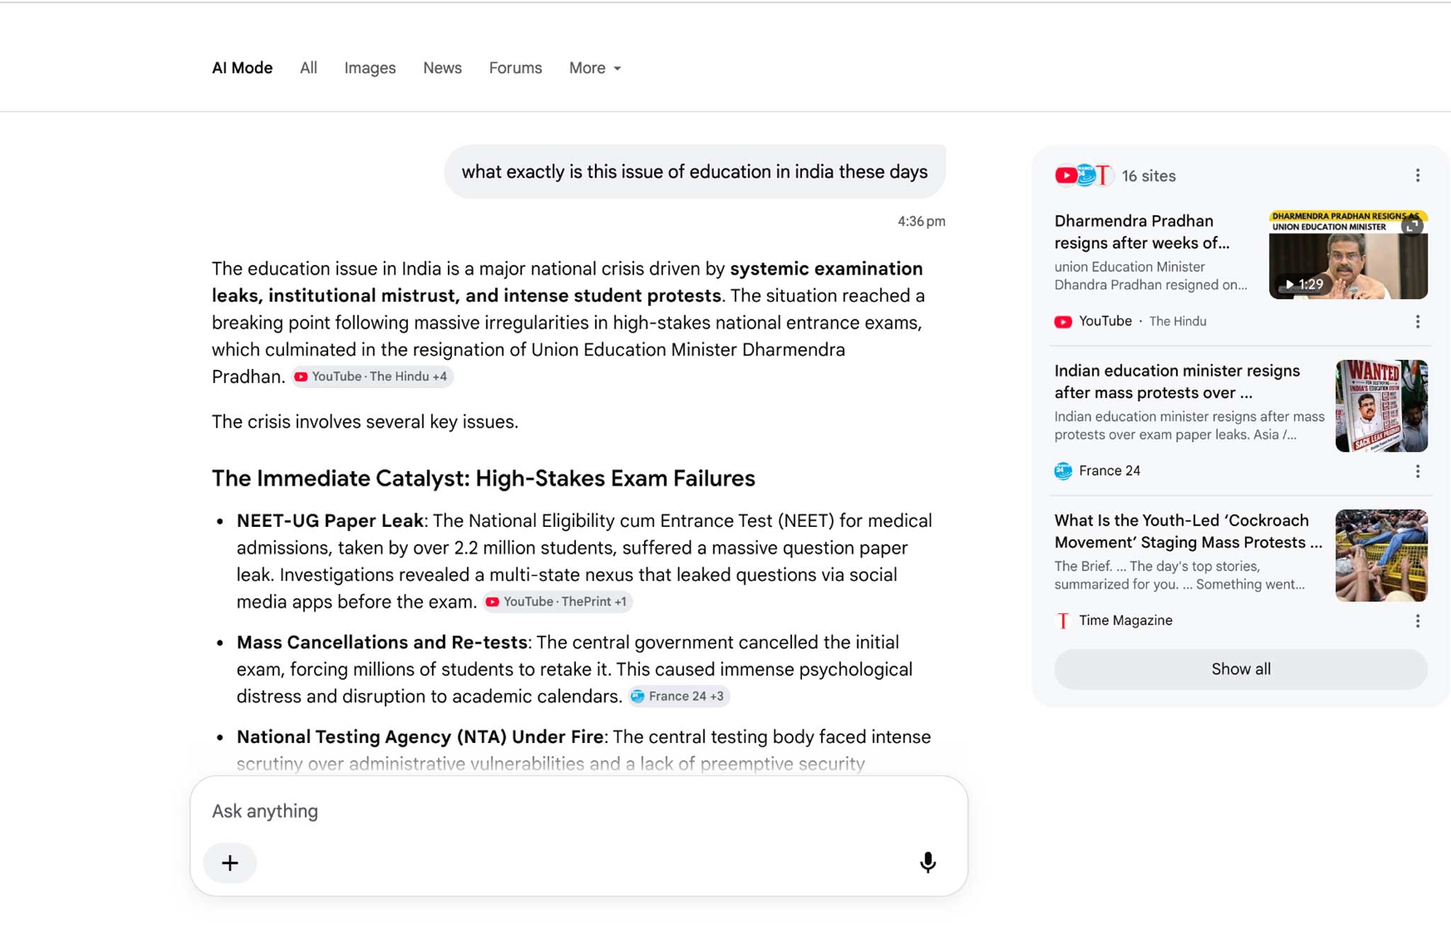The image size is (1451, 942).
Task: Click the 4:36 pm timestamp
Action: 921,221
